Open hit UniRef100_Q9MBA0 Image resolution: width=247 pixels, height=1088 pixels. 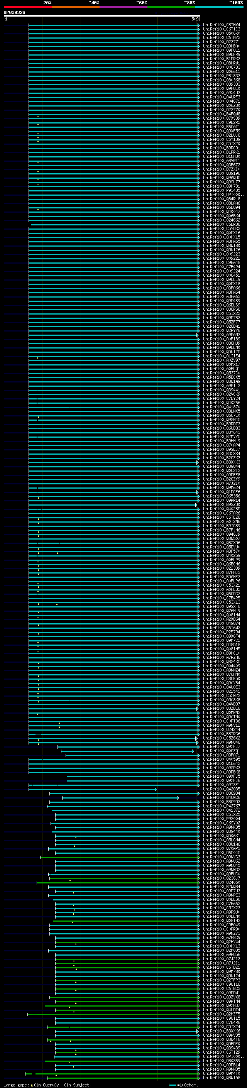click(222, 46)
